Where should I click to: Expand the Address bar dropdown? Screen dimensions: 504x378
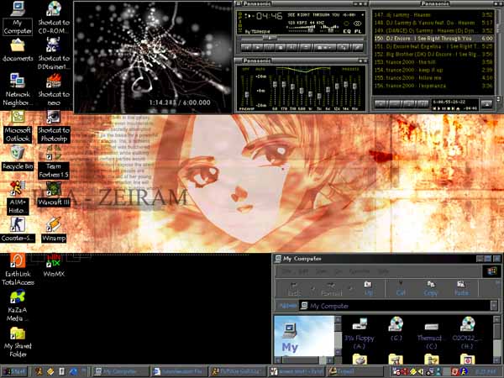pos(493,306)
